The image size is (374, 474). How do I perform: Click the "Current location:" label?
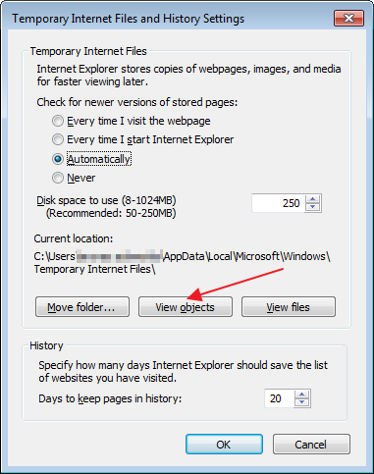click(x=74, y=238)
